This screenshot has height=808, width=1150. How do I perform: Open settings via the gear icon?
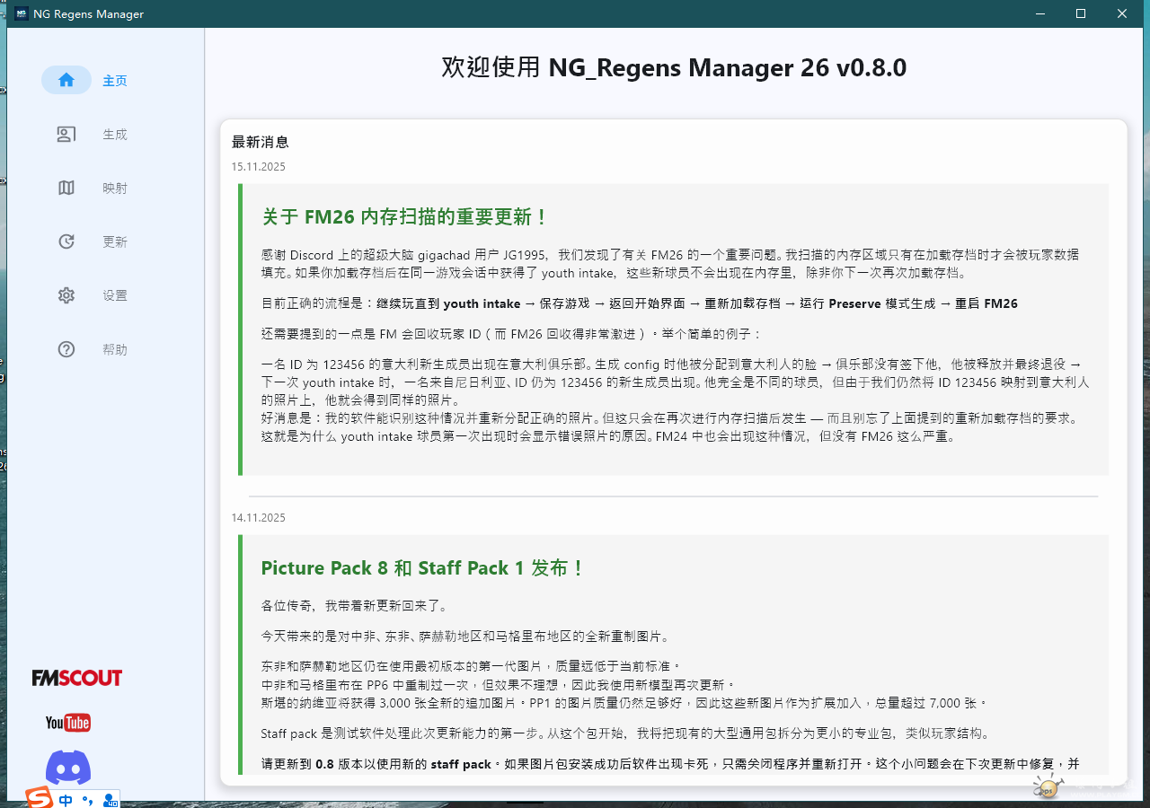[66, 295]
